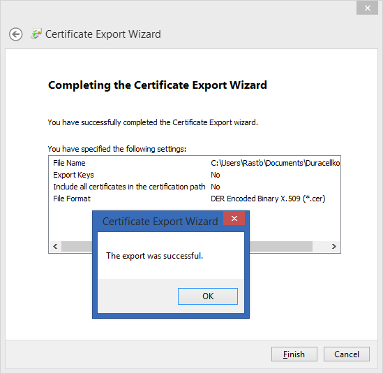
Task: Click 'The export was successful.' message text
Action: tap(154, 256)
